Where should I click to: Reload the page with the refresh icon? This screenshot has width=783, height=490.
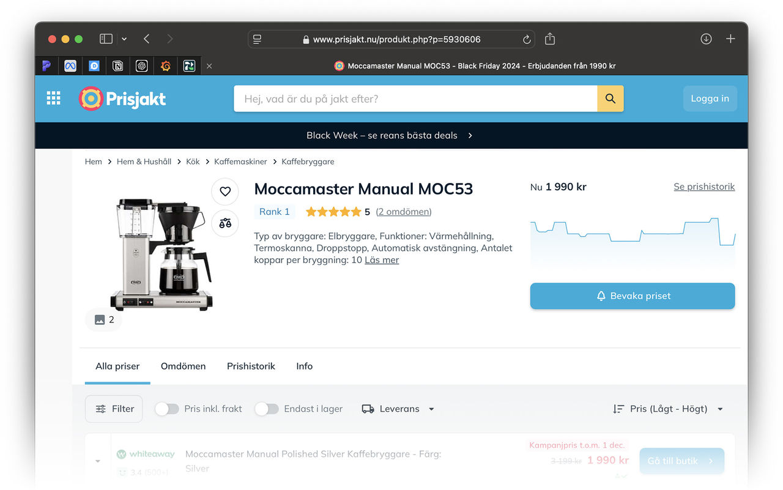click(x=527, y=39)
